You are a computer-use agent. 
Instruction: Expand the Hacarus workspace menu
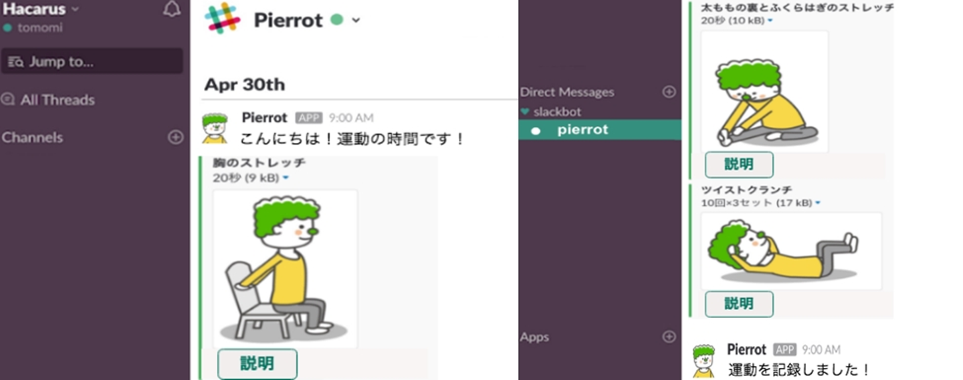pyautogui.click(x=74, y=9)
